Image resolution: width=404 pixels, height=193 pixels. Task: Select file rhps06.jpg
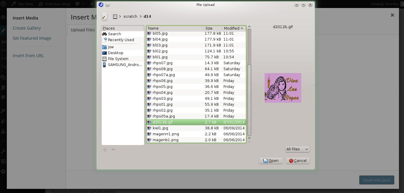point(196,81)
